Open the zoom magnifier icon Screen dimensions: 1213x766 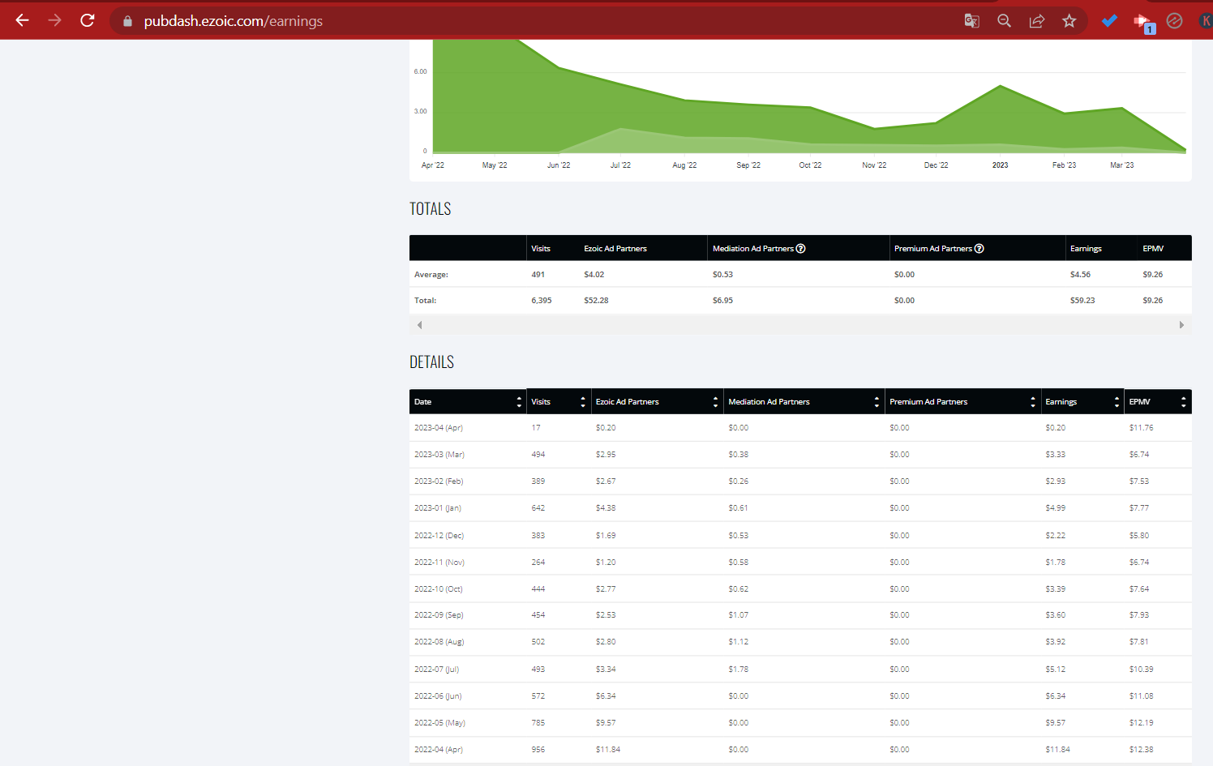(x=1004, y=21)
